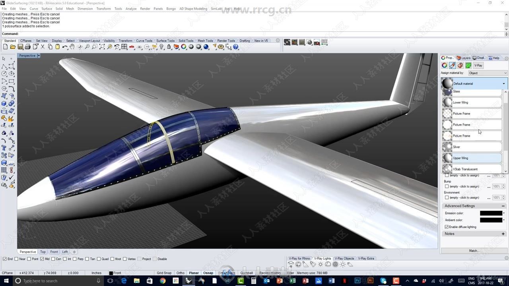Click the Undo arrow icon
The image size is (509, 286).
pyautogui.click(x=65, y=47)
